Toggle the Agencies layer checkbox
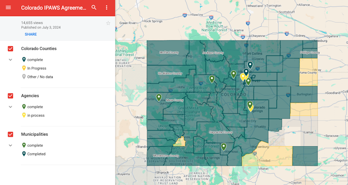 pos(11,96)
